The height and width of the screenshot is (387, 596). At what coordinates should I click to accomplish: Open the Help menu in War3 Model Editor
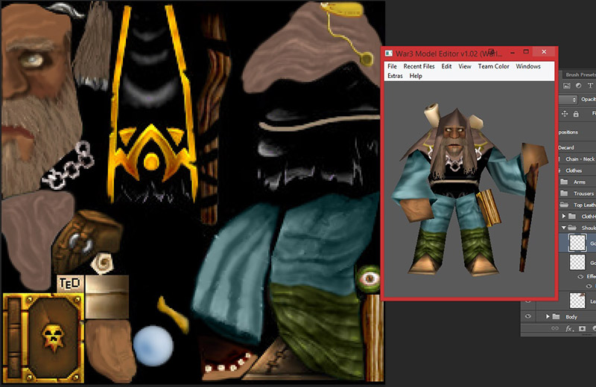[x=416, y=76]
